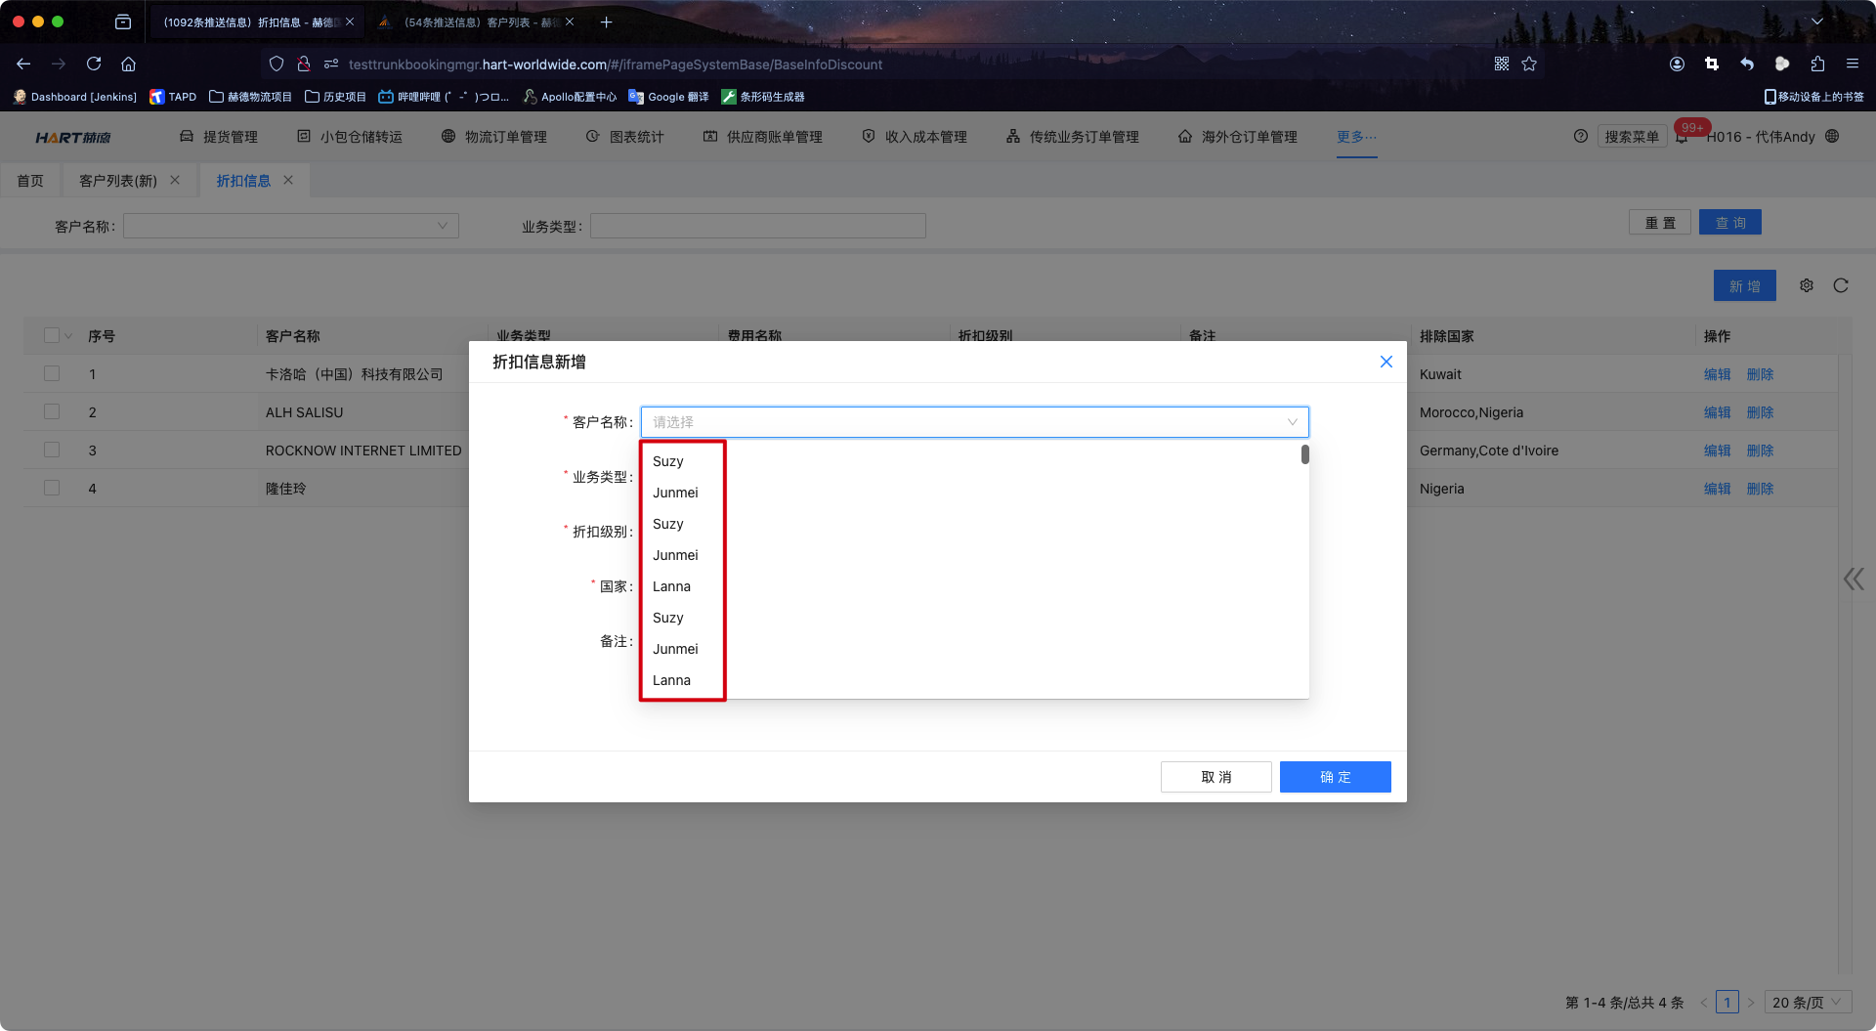This screenshot has height=1031, width=1876.
Task: Click the dropdown list scrollbar thumb
Action: point(1304,454)
